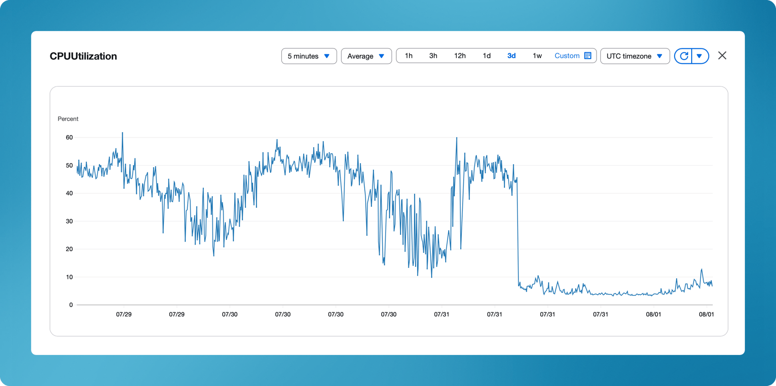Viewport: 776px width, 386px height.
Task: Click the Custom range calendar icon
Action: coord(588,56)
